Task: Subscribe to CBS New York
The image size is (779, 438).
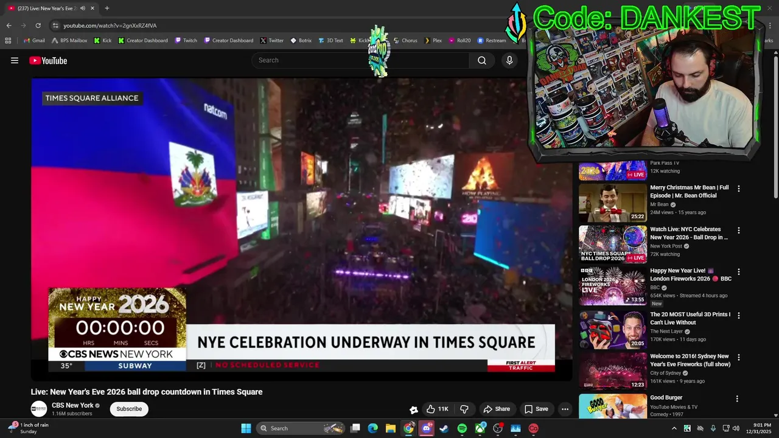Action: [x=129, y=409]
